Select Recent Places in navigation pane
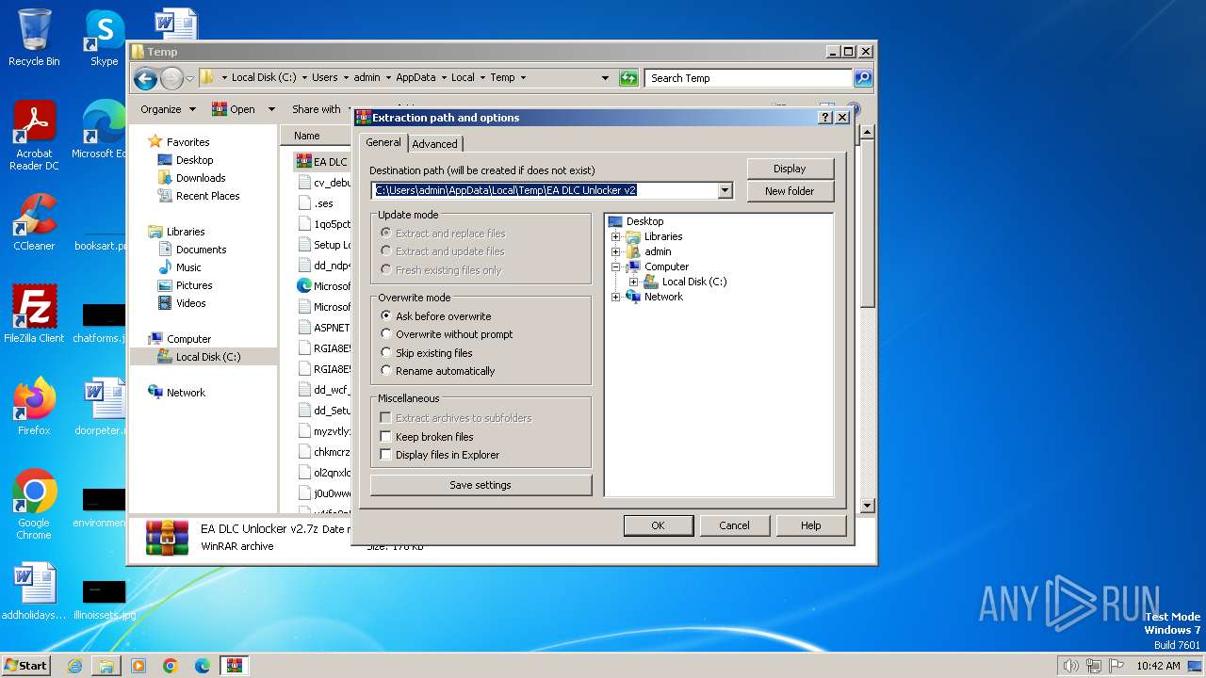This screenshot has height=678, width=1206. coord(208,196)
